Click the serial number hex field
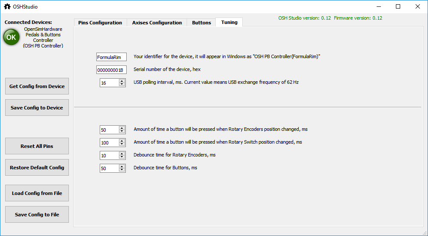 (x=111, y=70)
